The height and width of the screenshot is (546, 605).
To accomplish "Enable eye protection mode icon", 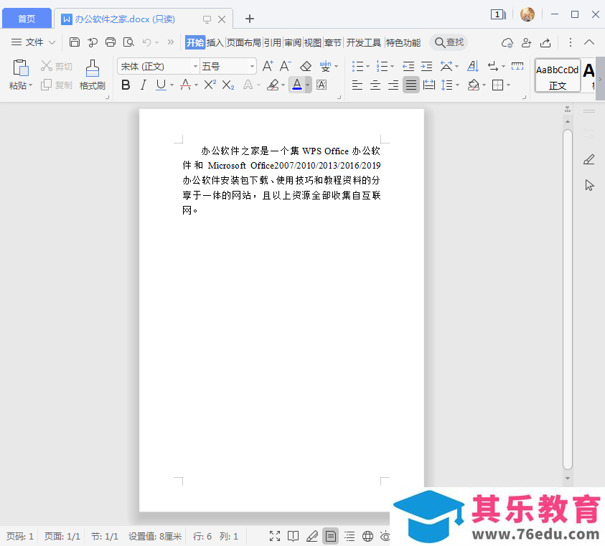I will [385, 535].
